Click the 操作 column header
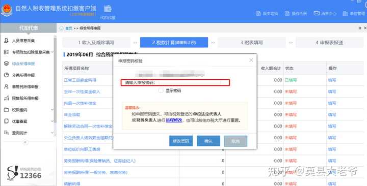This screenshot has height=186, width=367. [332, 69]
